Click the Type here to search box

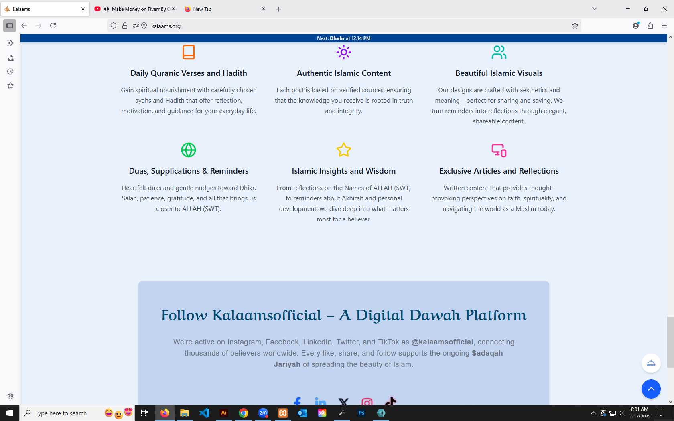(77, 413)
